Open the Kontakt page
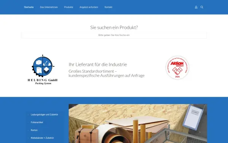 tap(108, 7)
